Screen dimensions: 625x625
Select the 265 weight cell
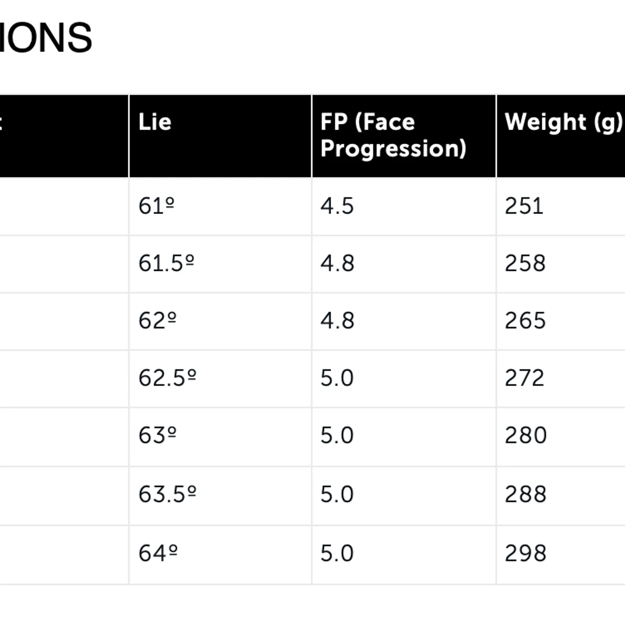(x=525, y=321)
